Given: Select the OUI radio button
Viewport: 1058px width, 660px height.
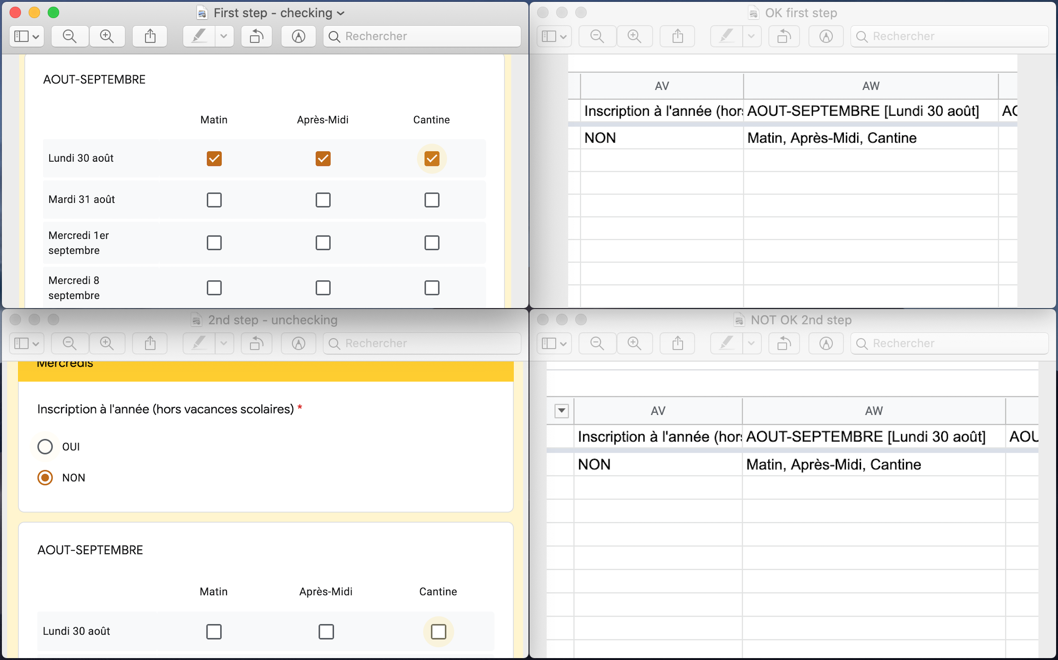Looking at the screenshot, I should (45, 447).
